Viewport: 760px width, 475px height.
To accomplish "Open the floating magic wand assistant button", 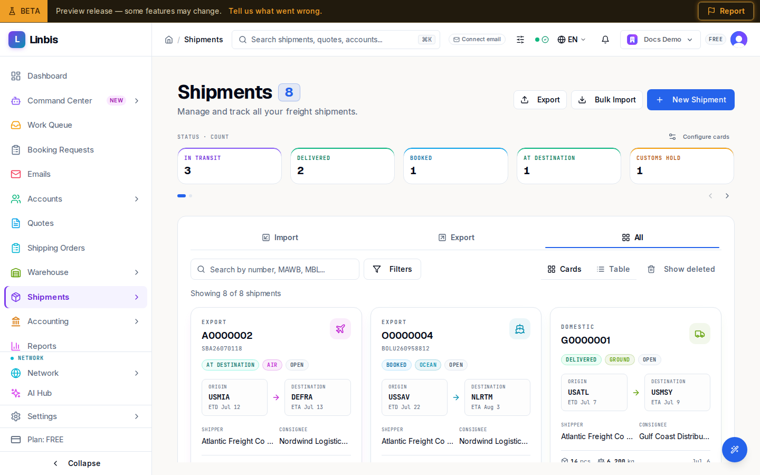I will (x=735, y=450).
